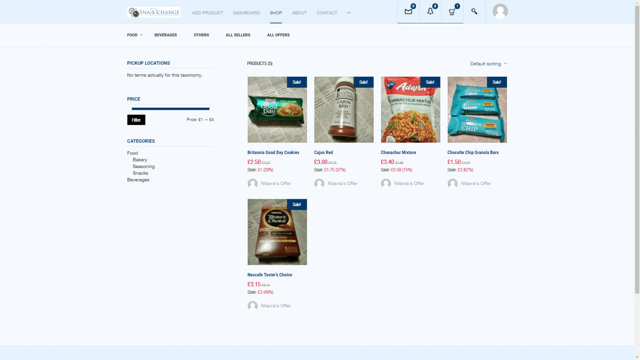Click the Beverages category link in sidebar
Viewport: 640px width, 360px height.
click(138, 180)
